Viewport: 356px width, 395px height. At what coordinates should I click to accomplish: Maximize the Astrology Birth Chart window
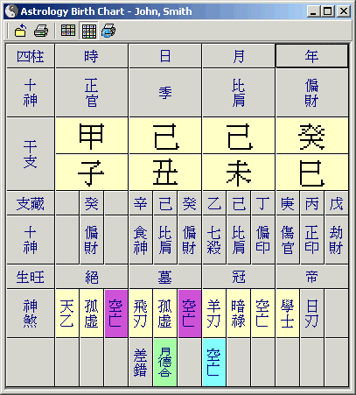pyautogui.click(x=328, y=11)
